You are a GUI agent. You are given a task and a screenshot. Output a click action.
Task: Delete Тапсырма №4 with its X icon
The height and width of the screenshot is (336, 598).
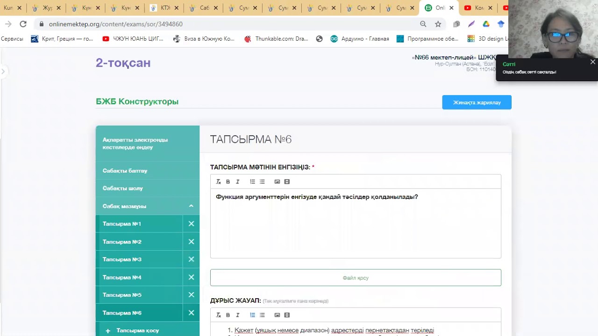[x=191, y=277]
